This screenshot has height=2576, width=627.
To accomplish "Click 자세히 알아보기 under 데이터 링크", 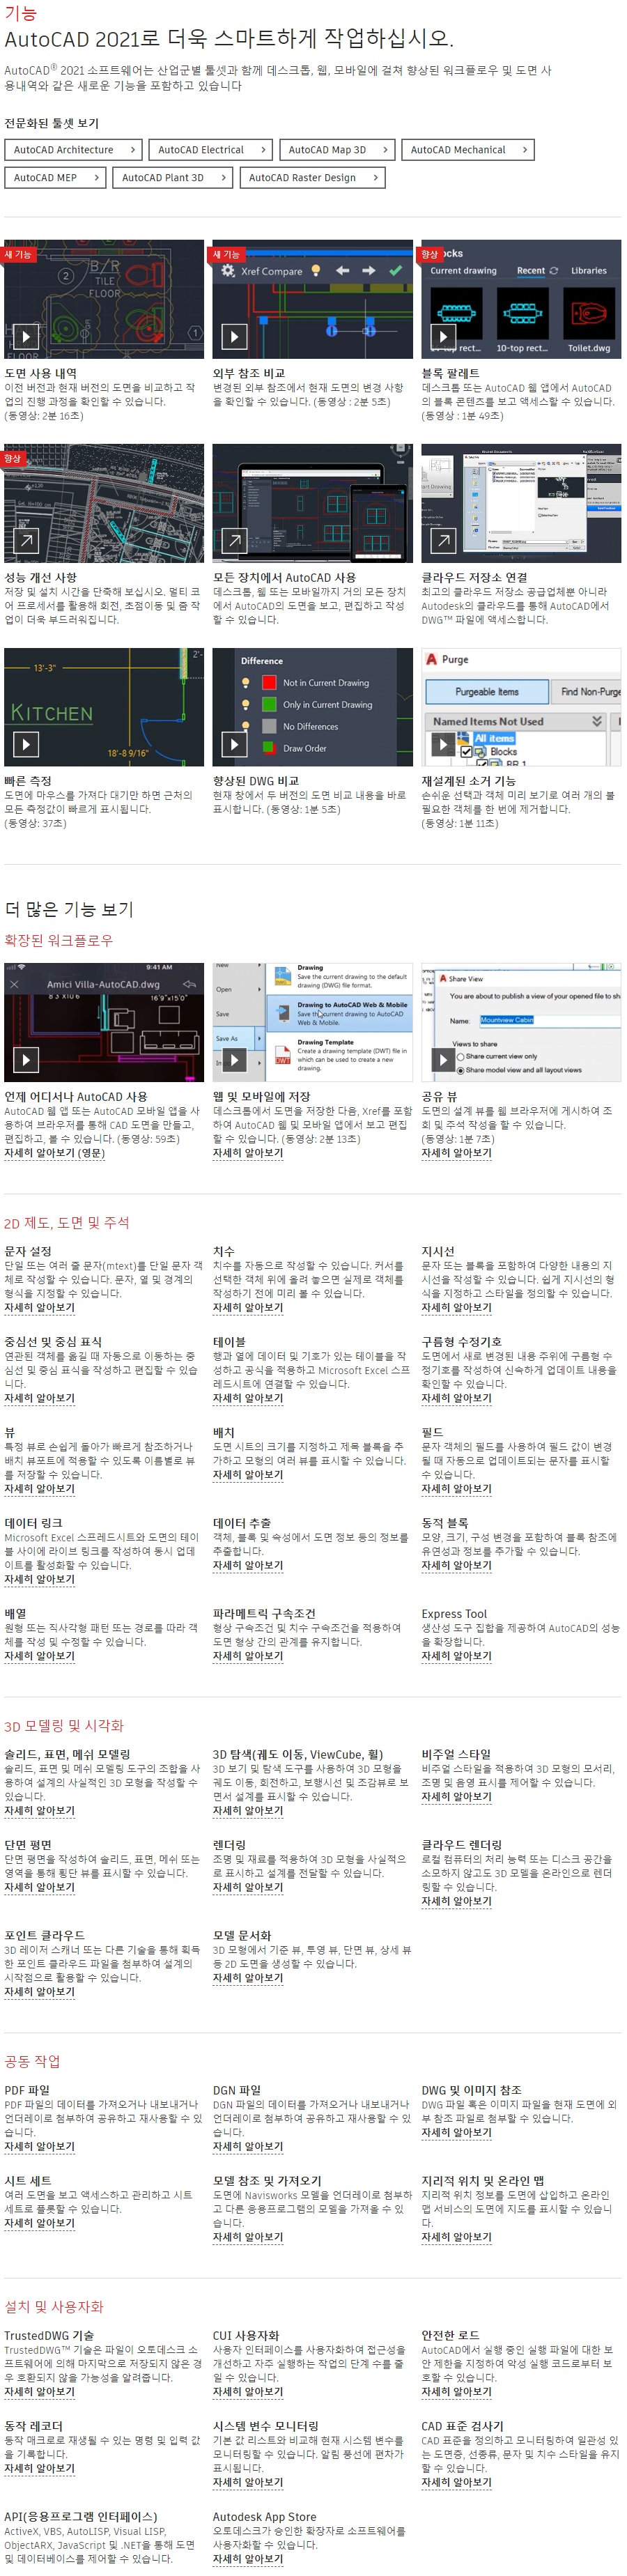I will pyautogui.click(x=39, y=1581).
